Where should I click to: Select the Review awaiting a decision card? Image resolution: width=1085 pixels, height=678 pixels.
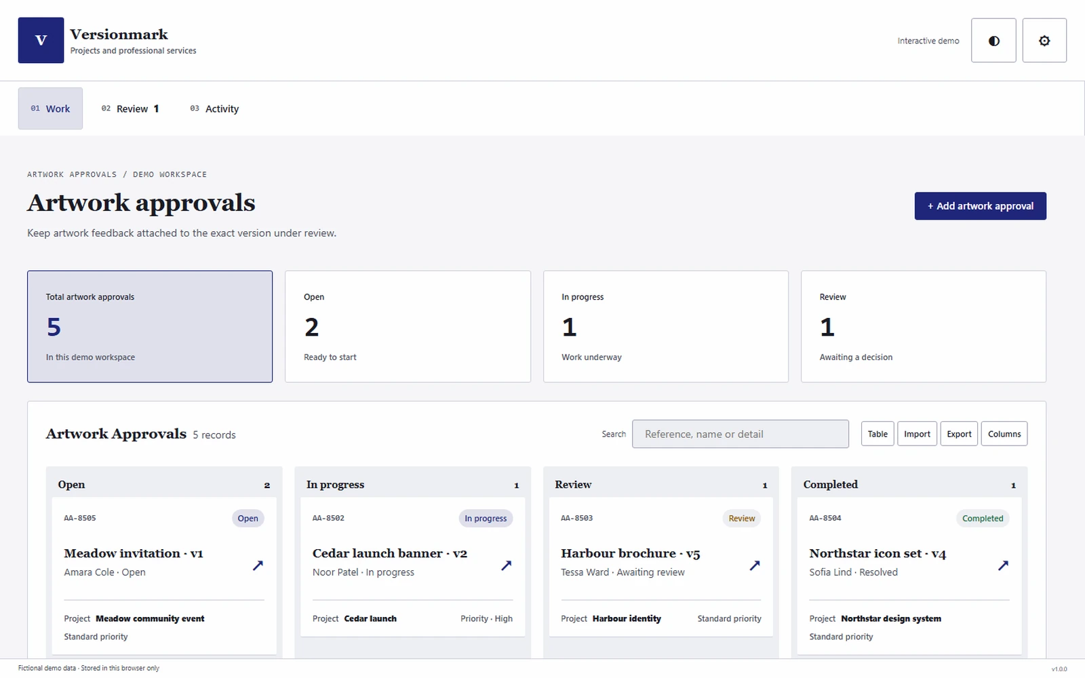[924, 327]
